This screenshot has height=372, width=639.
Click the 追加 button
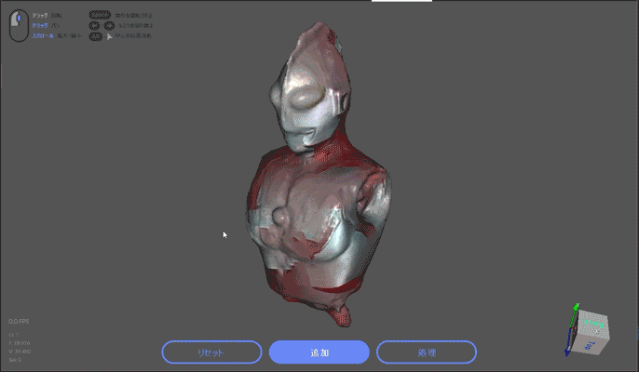(x=319, y=352)
